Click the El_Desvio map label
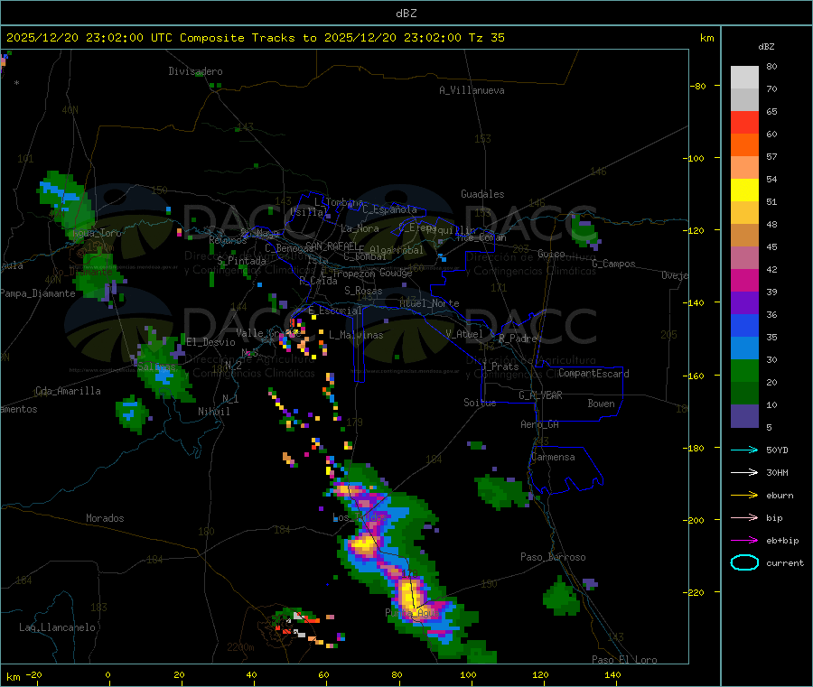This screenshot has width=813, height=687. [x=210, y=342]
